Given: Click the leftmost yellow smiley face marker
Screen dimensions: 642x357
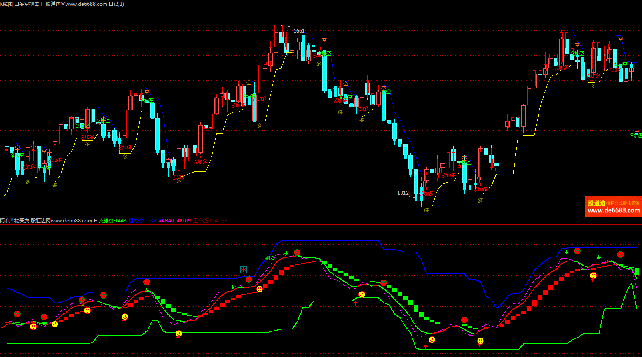Looking at the screenshot, I should [33, 327].
